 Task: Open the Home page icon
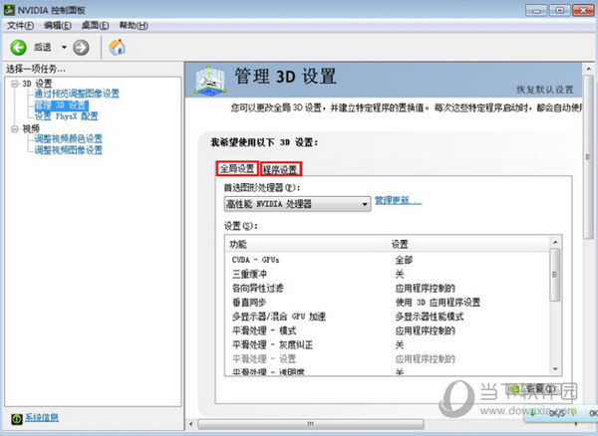click(x=117, y=47)
